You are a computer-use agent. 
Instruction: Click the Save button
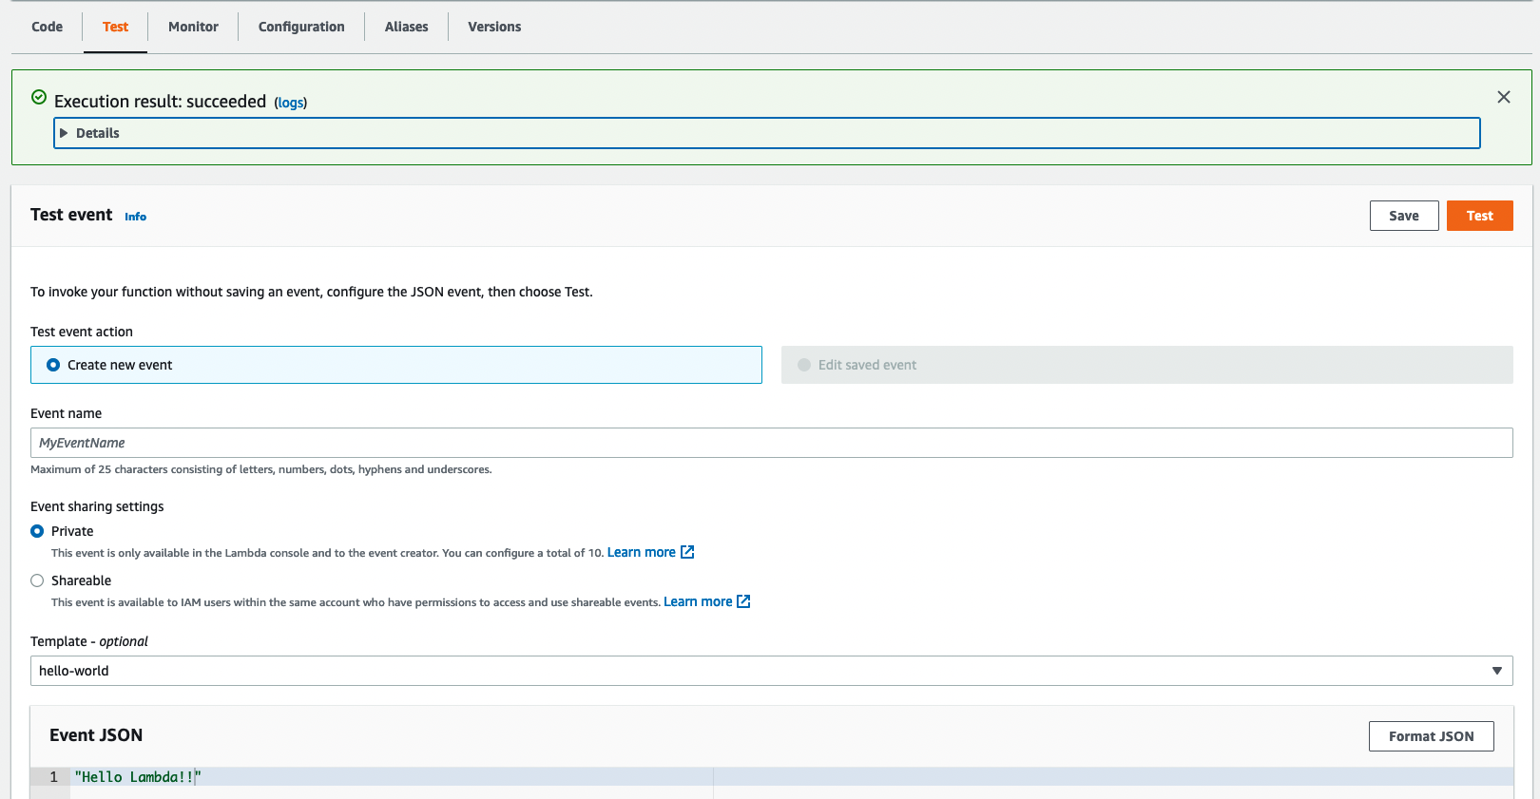[1404, 216]
